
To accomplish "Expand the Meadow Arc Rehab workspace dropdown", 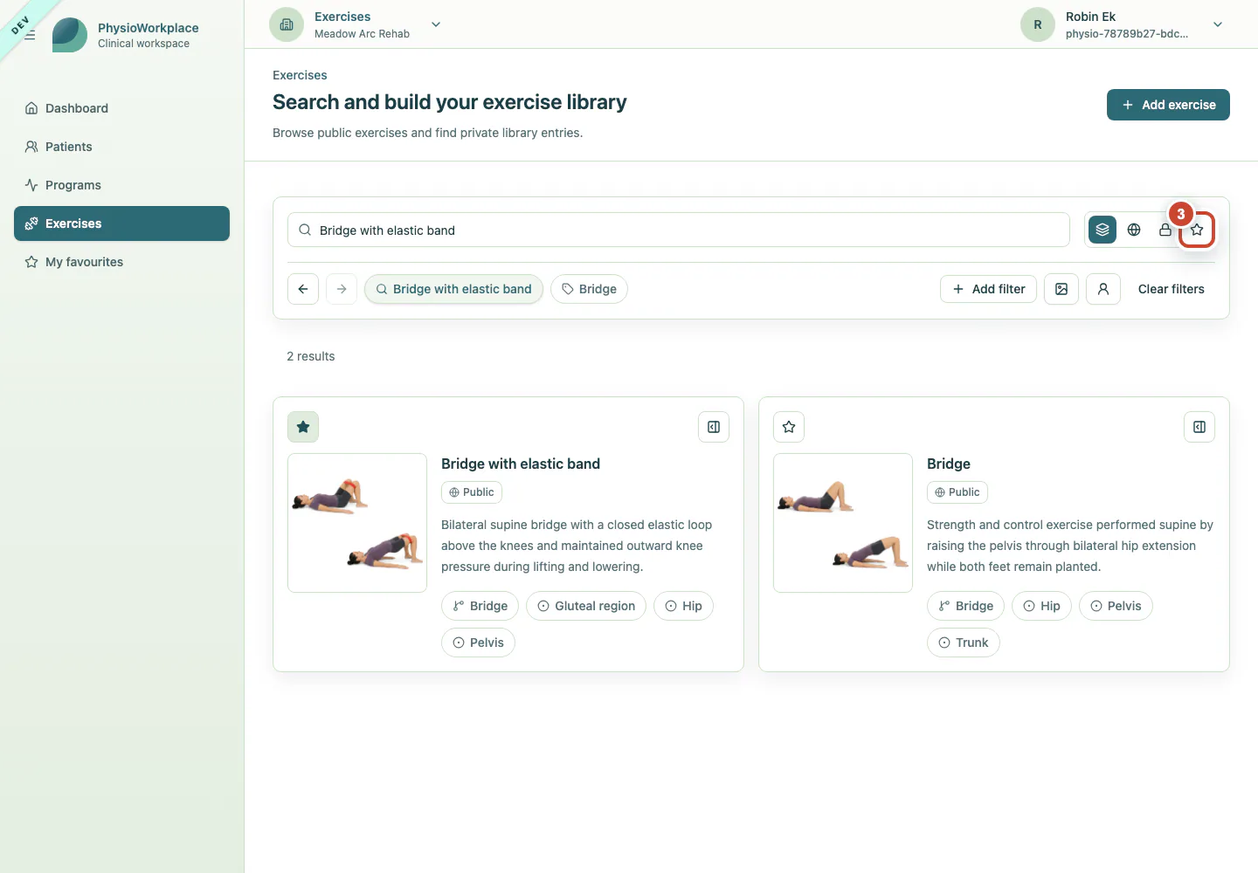I will (436, 24).
